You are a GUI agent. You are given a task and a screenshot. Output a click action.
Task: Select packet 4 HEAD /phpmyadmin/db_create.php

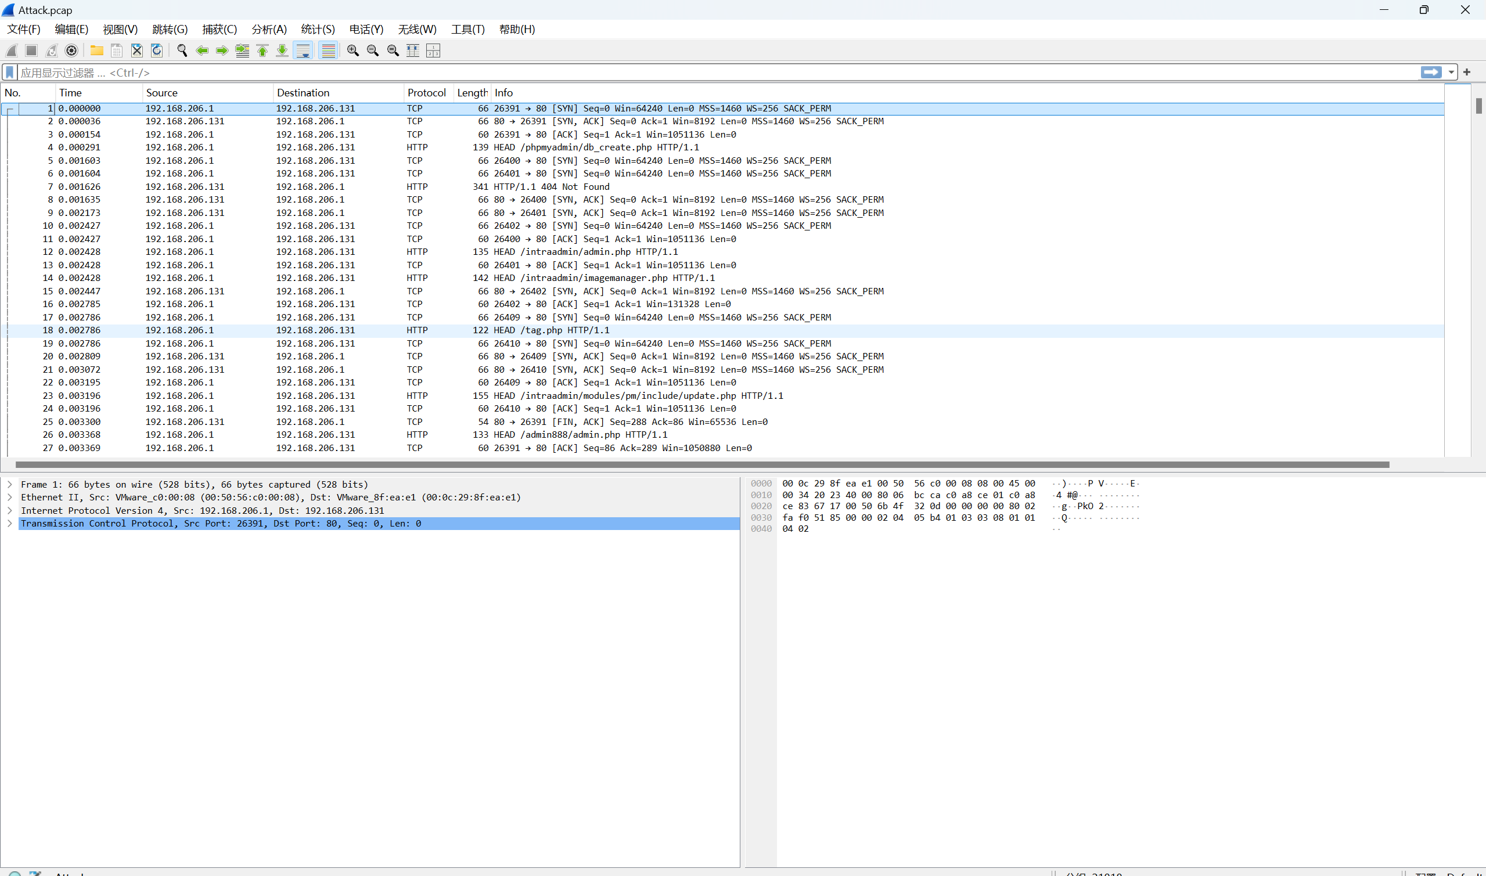pos(723,147)
